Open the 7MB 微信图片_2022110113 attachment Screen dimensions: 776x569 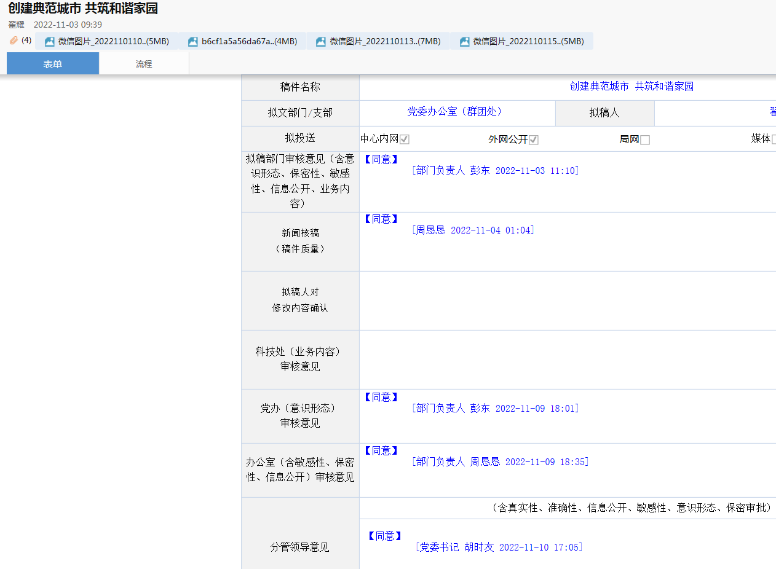point(384,41)
